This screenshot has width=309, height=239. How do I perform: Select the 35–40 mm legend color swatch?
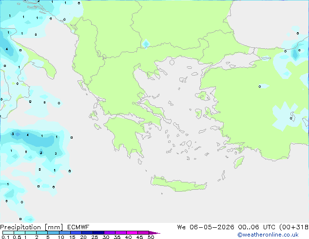click(x=121, y=233)
